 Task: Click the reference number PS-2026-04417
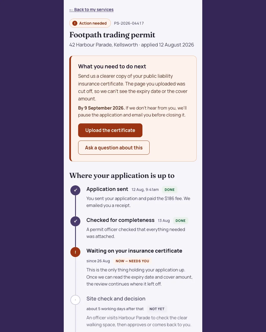click(x=129, y=23)
